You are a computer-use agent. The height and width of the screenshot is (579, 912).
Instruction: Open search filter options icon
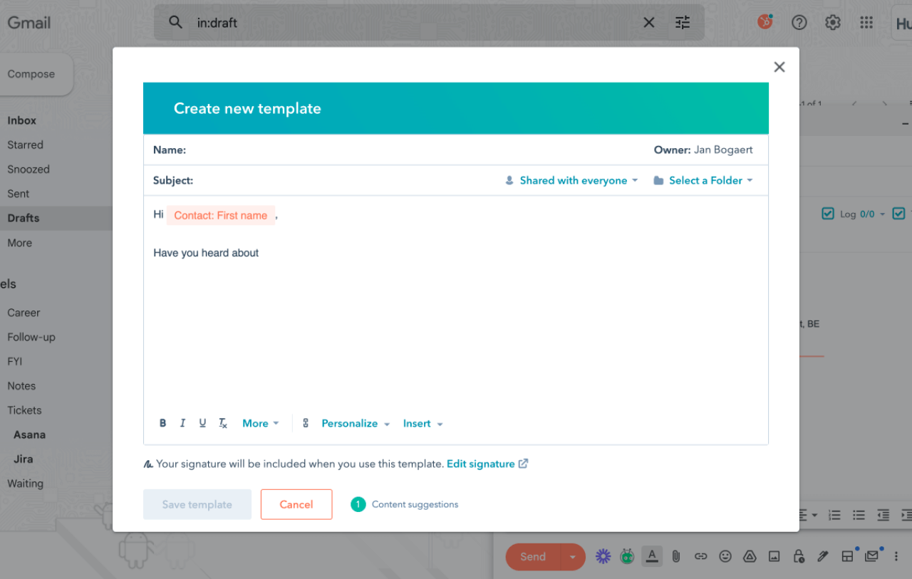click(683, 23)
